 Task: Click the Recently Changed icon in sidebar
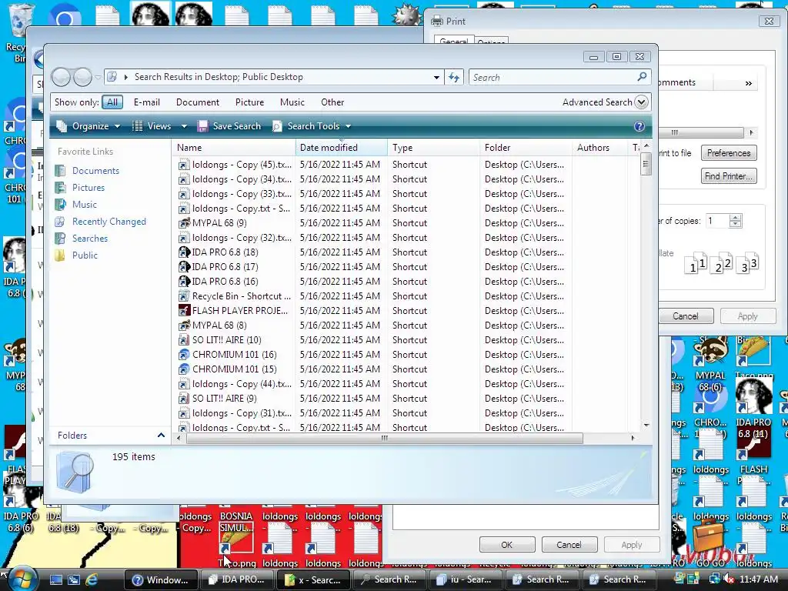pyautogui.click(x=60, y=222)
